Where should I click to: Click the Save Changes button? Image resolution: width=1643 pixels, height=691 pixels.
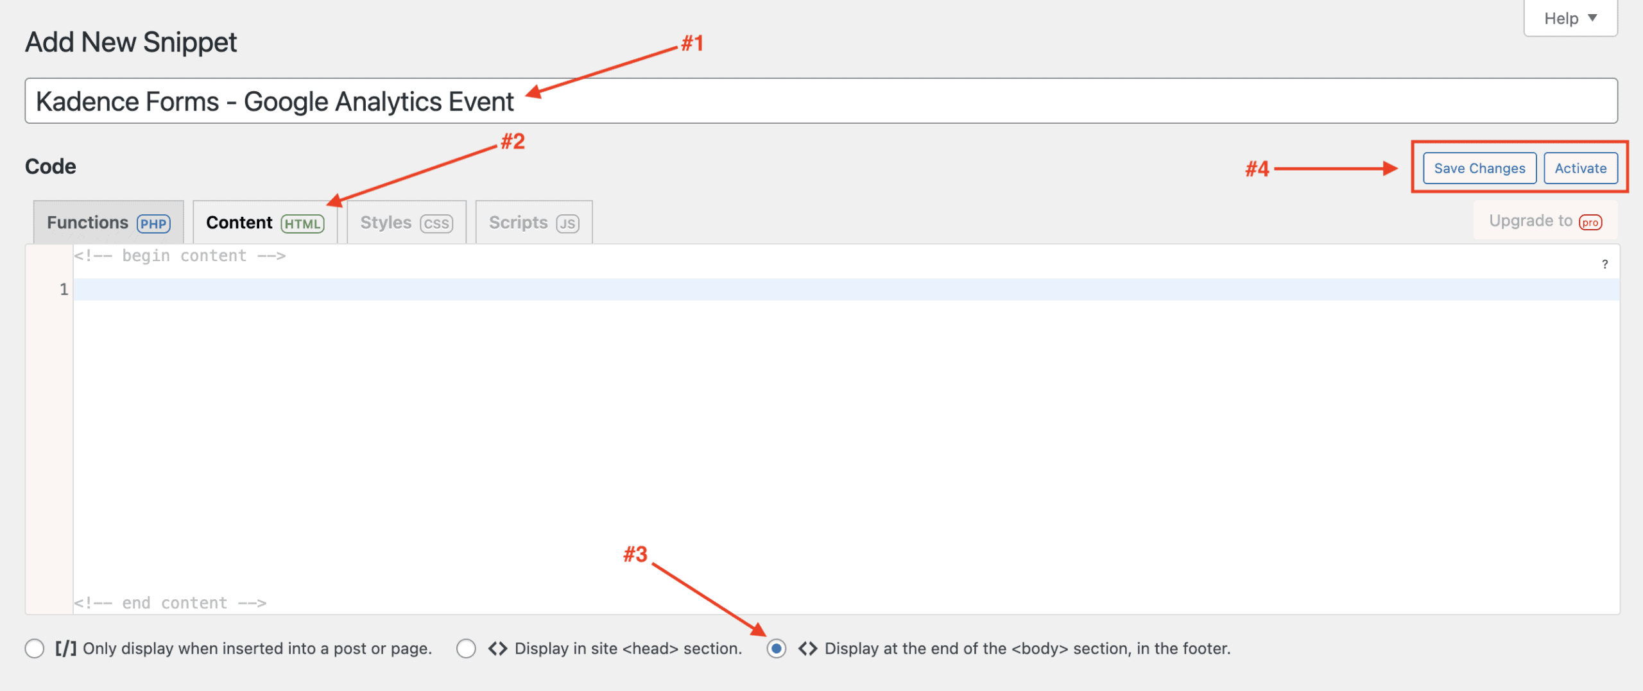point(1479,168)
